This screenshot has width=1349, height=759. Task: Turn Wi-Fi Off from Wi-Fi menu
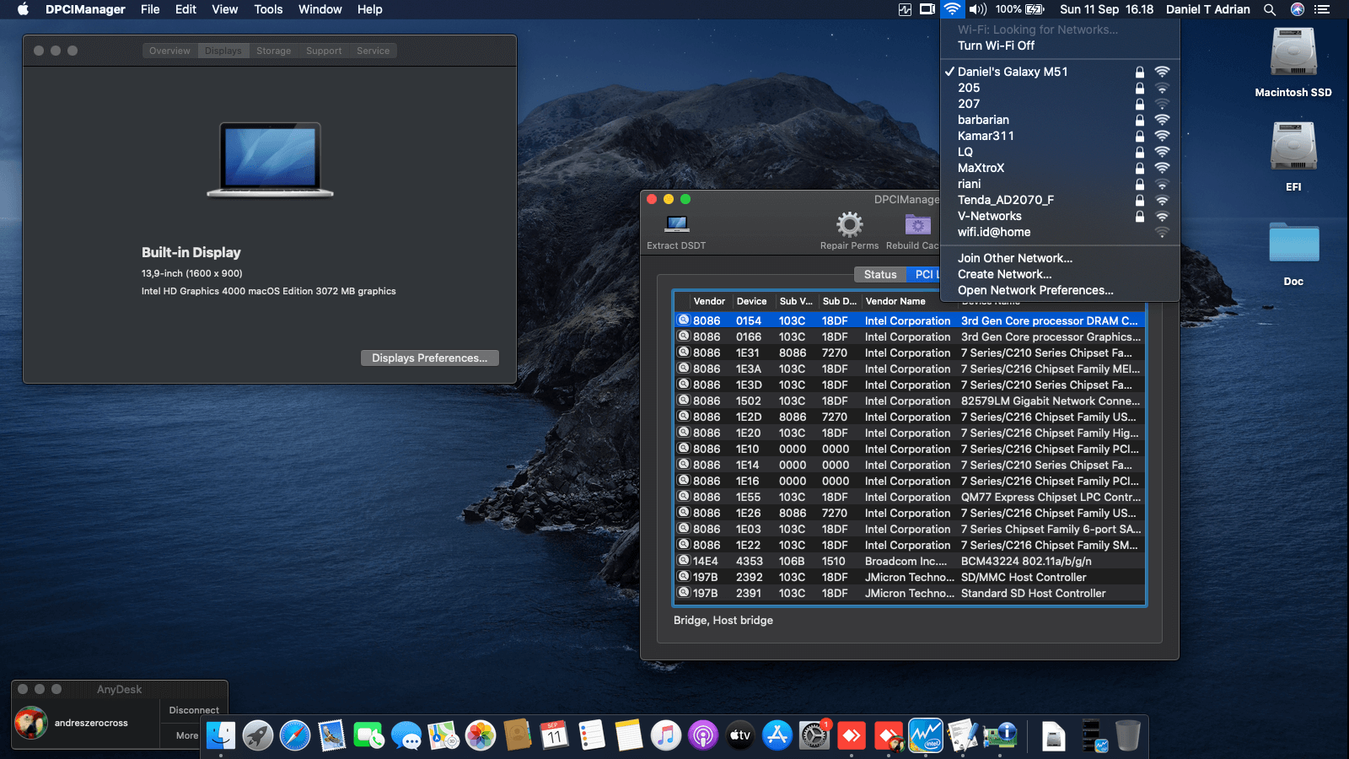996,46
